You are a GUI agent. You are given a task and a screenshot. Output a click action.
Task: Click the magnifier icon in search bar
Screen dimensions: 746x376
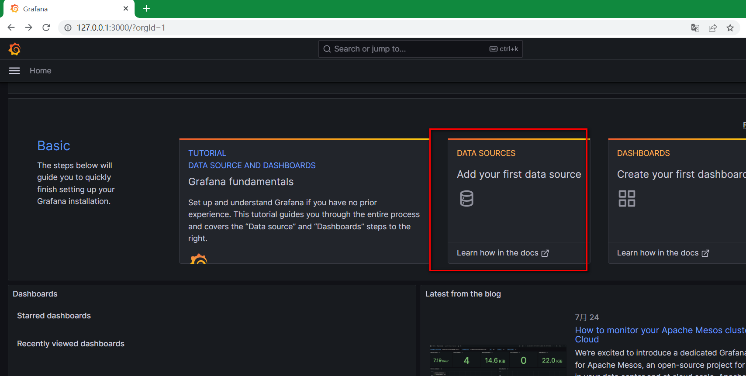327,49
